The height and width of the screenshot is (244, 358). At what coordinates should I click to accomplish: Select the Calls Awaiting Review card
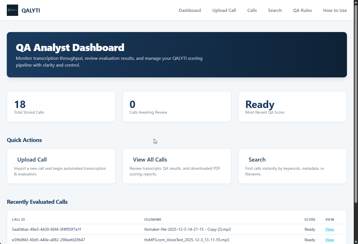[177, 107]
